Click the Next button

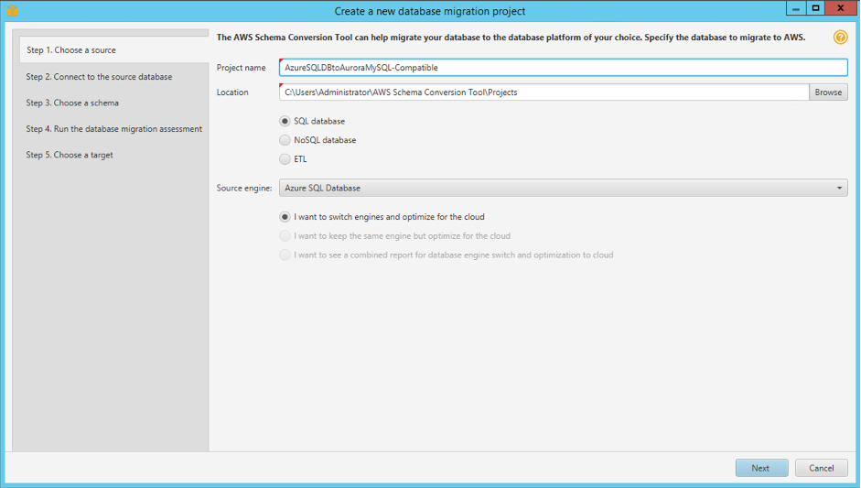coord(761,468)
